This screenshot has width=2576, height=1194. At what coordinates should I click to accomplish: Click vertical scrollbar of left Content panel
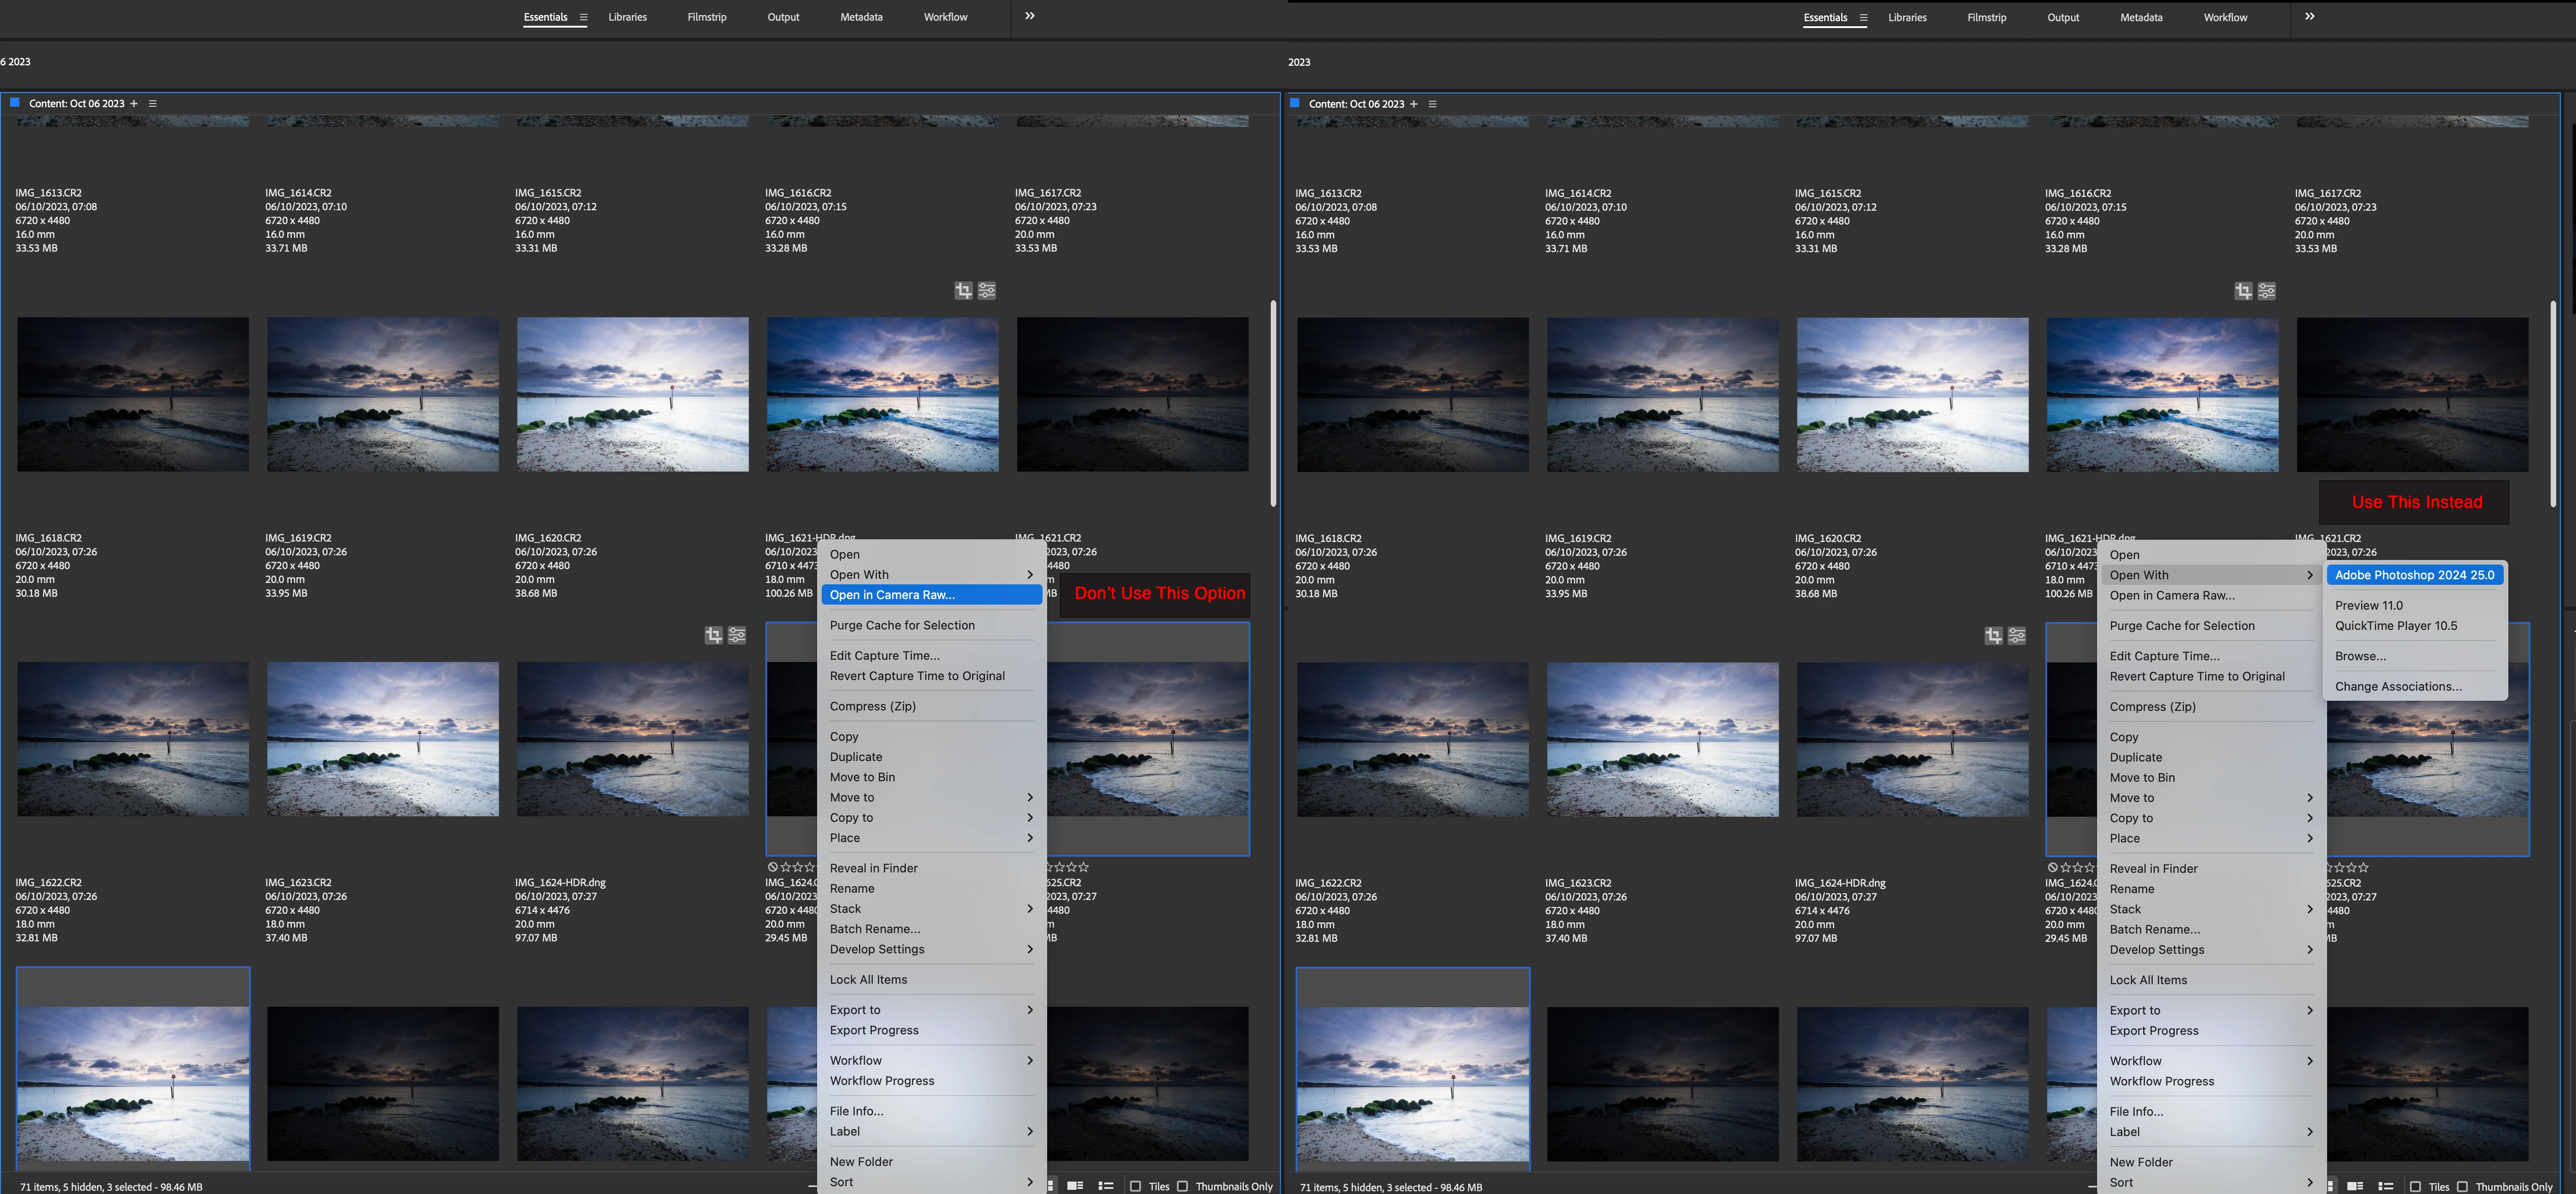(1273, 404)
